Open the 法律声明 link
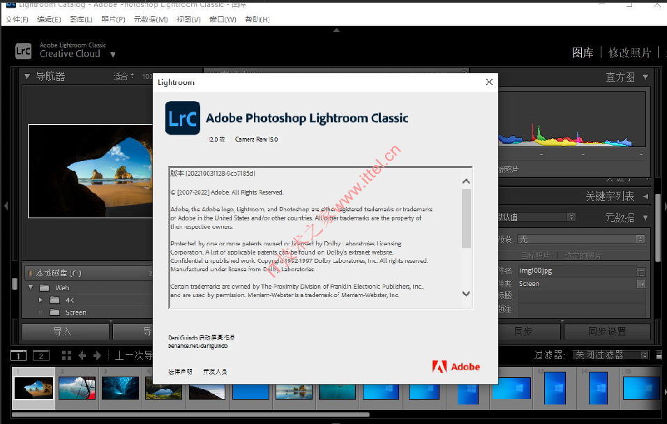 point(180,372)
